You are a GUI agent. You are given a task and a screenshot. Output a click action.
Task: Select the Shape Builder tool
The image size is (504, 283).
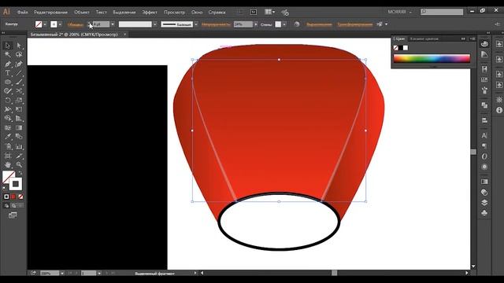coord(8,119)
